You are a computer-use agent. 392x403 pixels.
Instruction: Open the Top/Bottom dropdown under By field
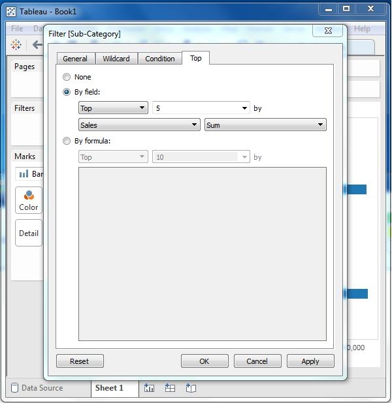113,108
